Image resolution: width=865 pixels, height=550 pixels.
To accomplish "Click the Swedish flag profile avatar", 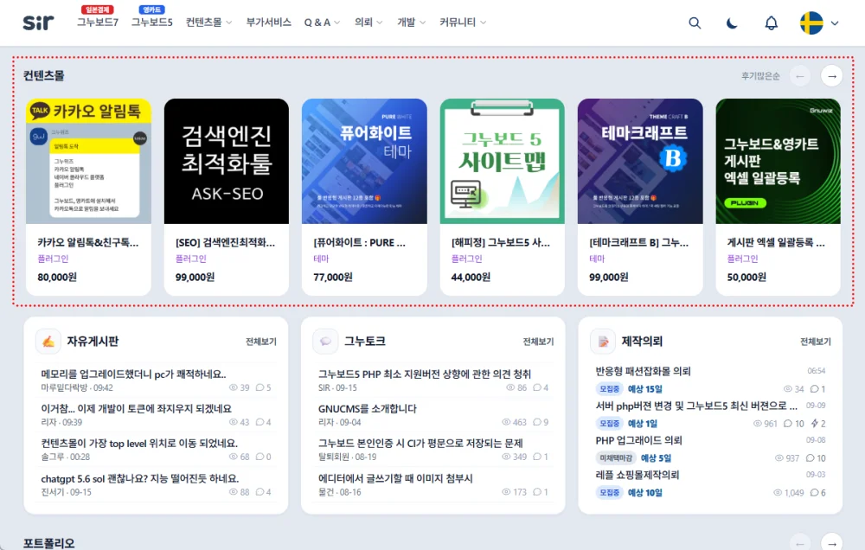I will (811, 22).
